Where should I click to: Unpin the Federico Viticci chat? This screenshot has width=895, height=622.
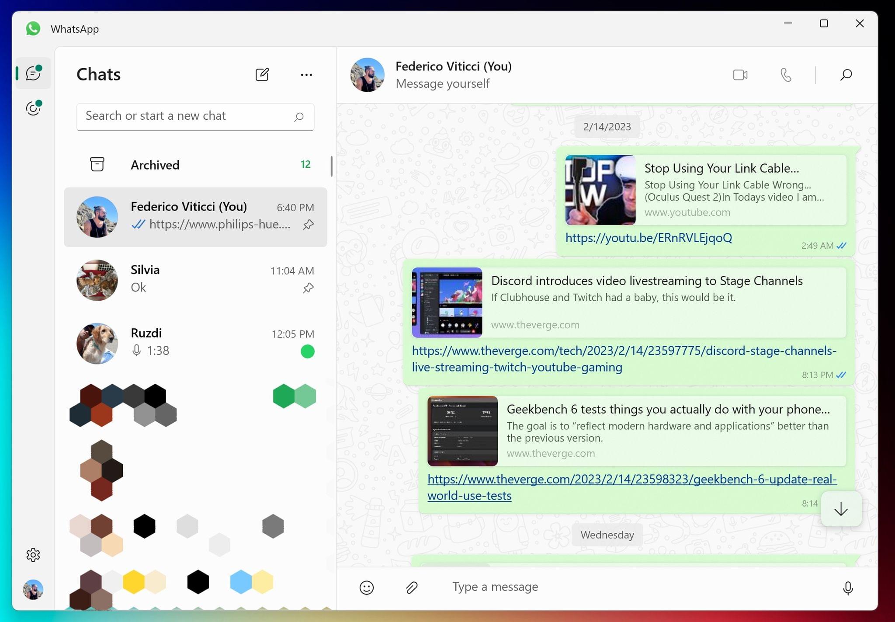tap(308, 224)
